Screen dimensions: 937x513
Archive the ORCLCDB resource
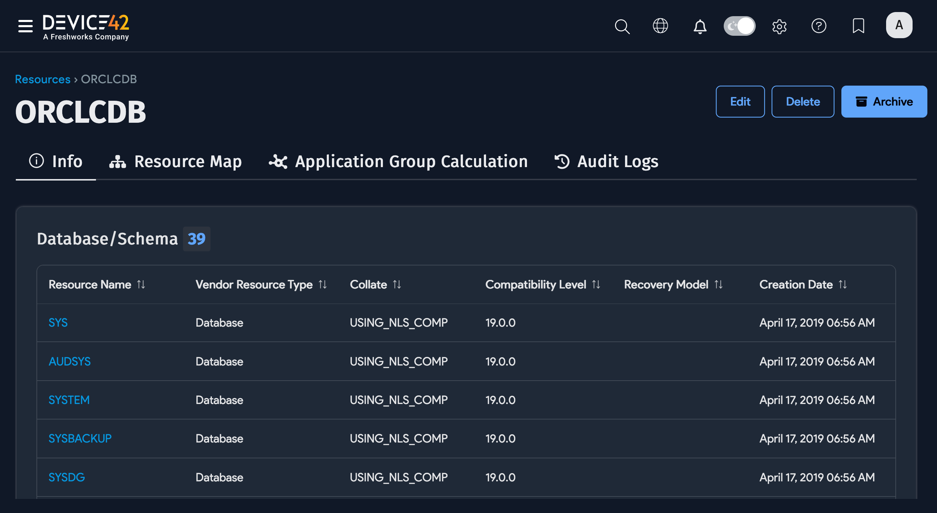tap(884, 102)
